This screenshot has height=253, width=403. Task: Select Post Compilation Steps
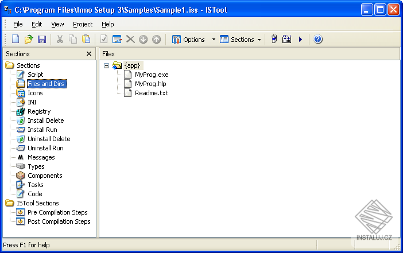pyautogui.click(x=59, y=221)
